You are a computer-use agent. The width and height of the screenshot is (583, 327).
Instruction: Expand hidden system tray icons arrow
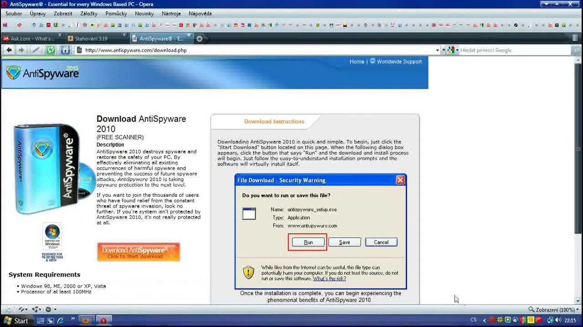click(x=485, y=321)
